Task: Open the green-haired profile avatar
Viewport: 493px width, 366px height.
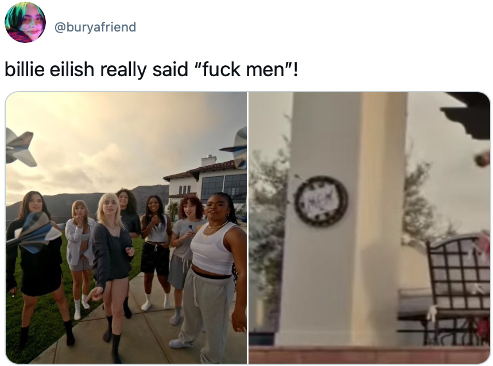Action: [x=25, y=22]
